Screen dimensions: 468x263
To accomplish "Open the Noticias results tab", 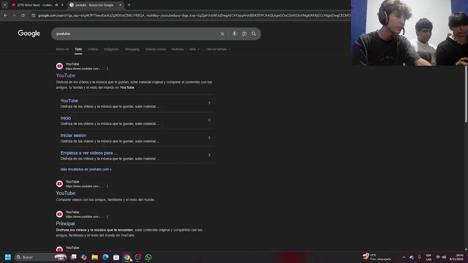I will 178,49.
